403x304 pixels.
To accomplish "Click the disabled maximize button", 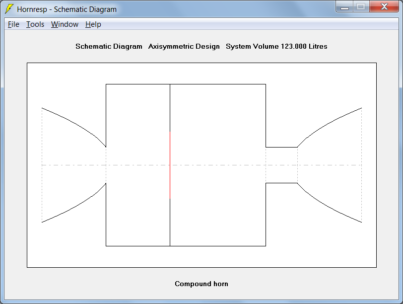I will tap(361, 6).
